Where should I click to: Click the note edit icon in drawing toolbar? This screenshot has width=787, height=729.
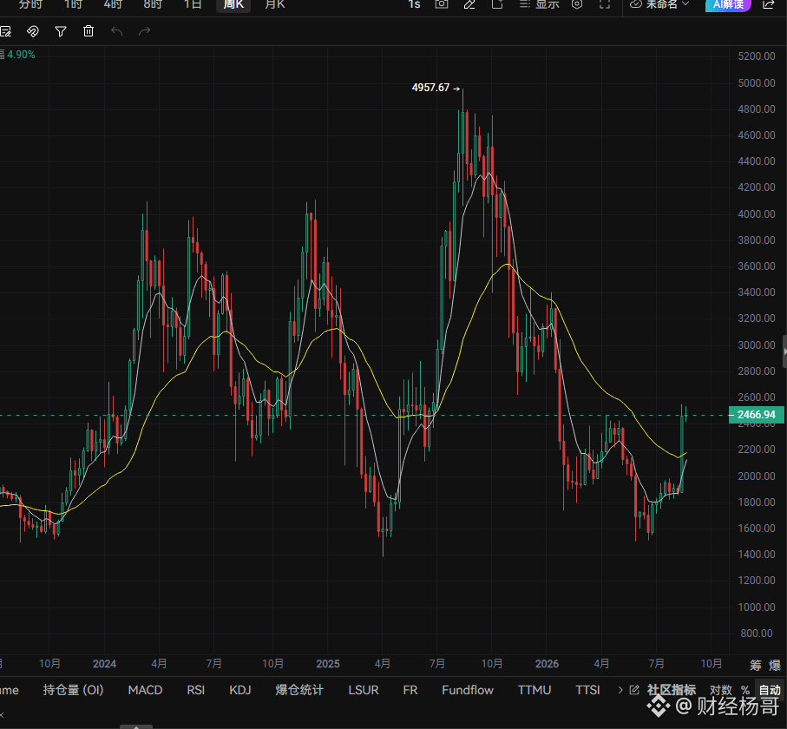(x=5, y=31)
